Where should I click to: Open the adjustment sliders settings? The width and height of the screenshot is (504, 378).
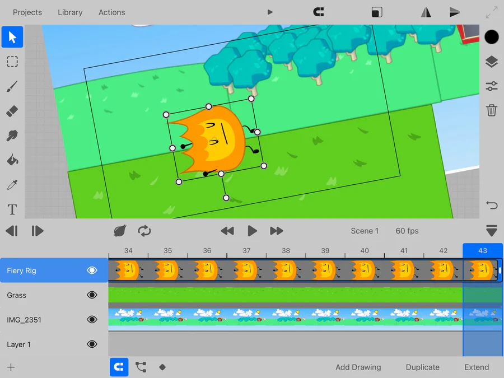[x=492, y=86]
